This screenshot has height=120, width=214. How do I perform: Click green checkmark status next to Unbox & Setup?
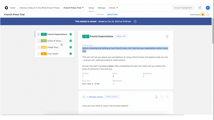coord(71,41)
